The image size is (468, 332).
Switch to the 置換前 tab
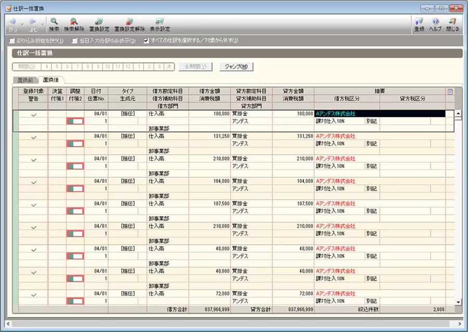pos(25,80)
